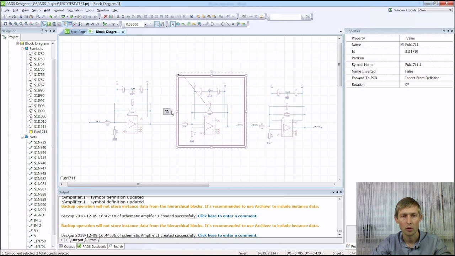Select the AGND net in tree
The image size is (455, 256).
click(x=39, y=215)
